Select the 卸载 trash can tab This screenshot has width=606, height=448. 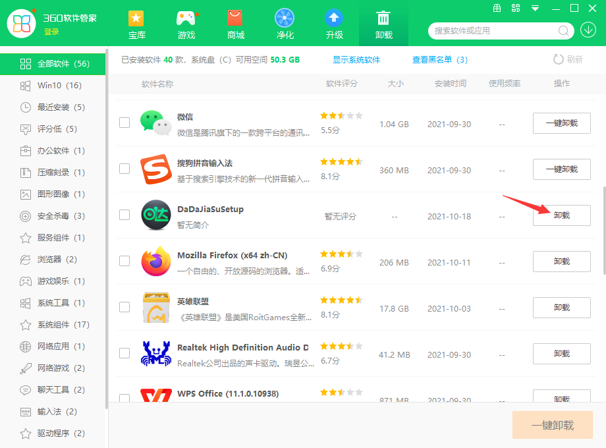coord(383,24)
